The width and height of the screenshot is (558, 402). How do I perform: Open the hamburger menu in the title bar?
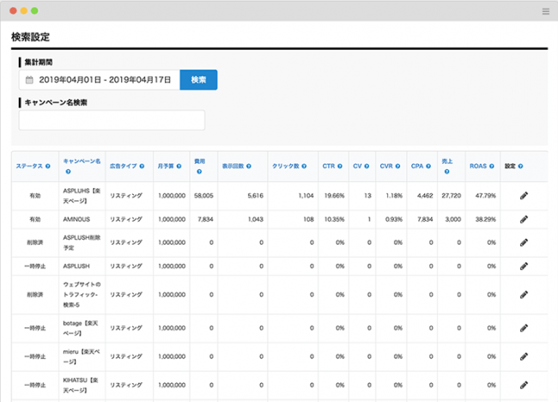[x=546, y=11]
